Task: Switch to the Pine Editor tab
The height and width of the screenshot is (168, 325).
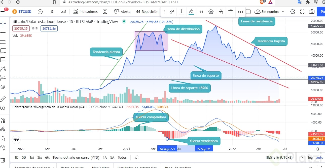Action: pos(100,167)
